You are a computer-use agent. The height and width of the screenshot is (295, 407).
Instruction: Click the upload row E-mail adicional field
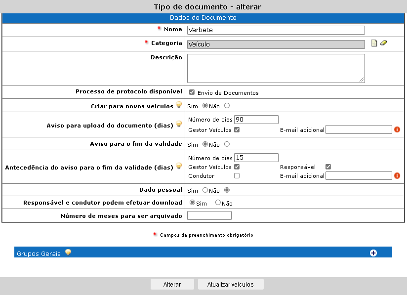pos(359,129)
